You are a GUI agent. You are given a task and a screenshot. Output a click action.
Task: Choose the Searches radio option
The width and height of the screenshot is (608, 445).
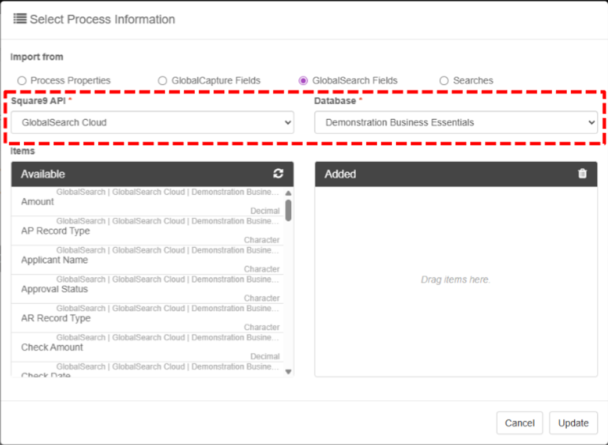444,81
